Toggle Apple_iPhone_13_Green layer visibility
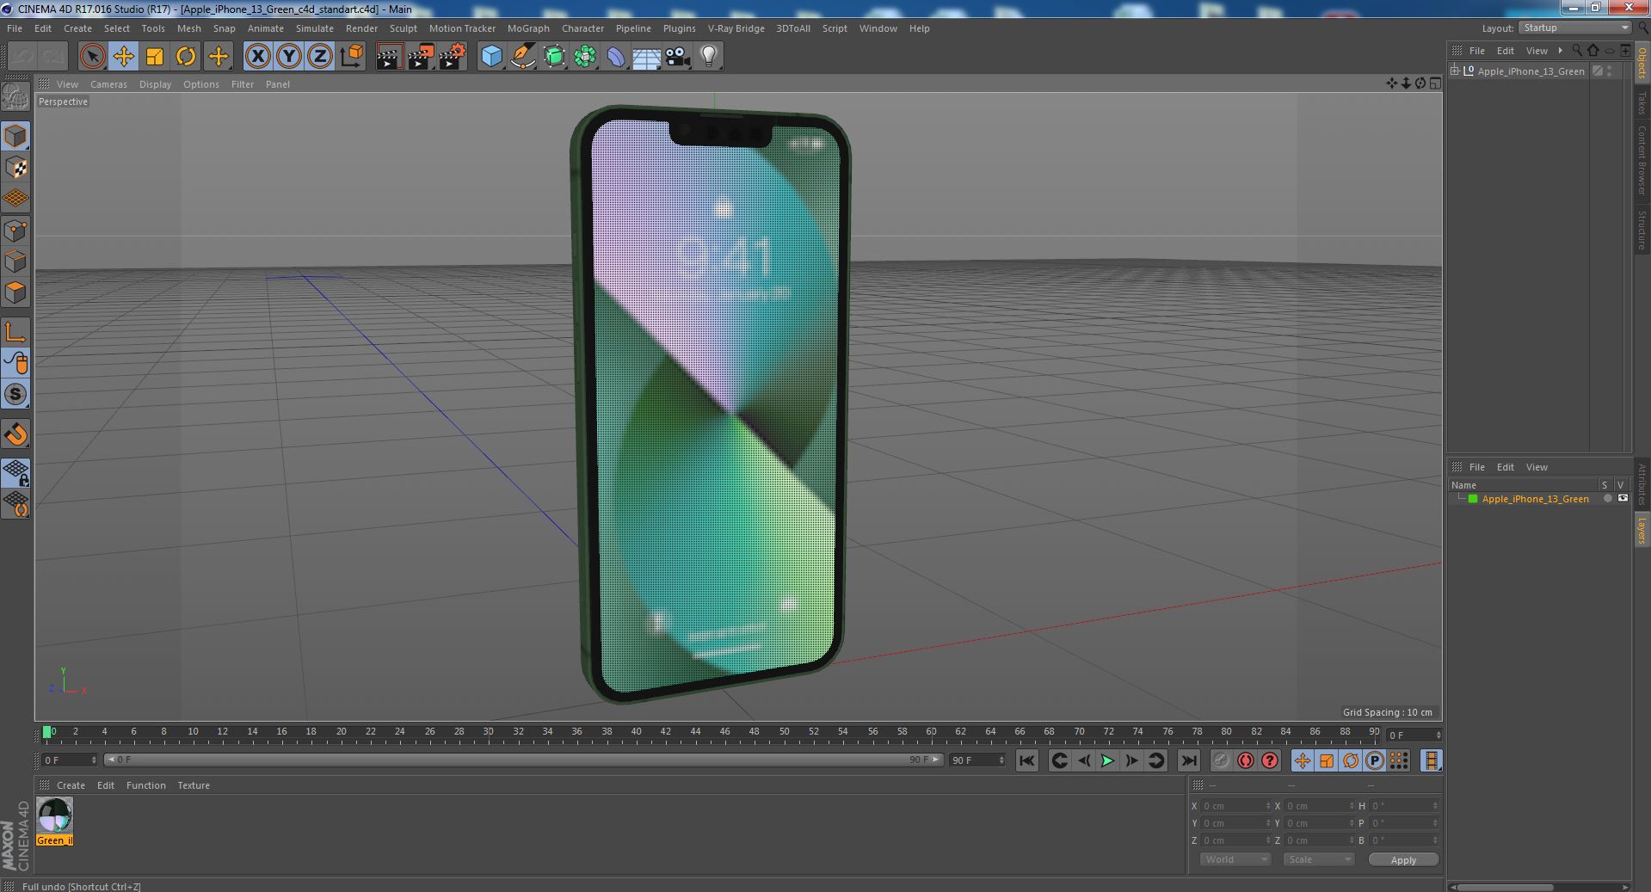1651x892 pixels. point(1623,499)
